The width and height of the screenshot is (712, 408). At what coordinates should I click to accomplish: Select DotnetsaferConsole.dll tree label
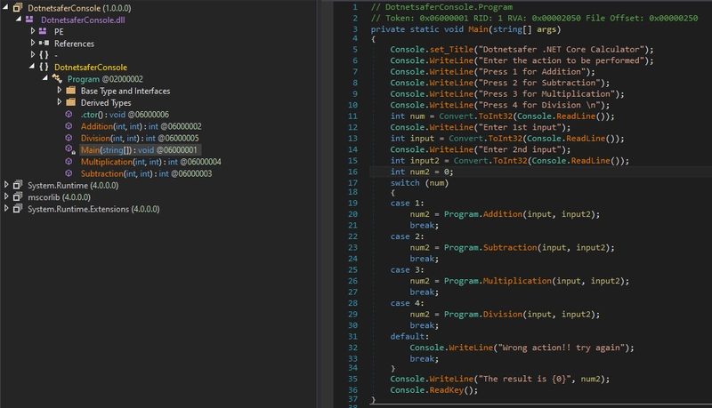pos(83,20)
